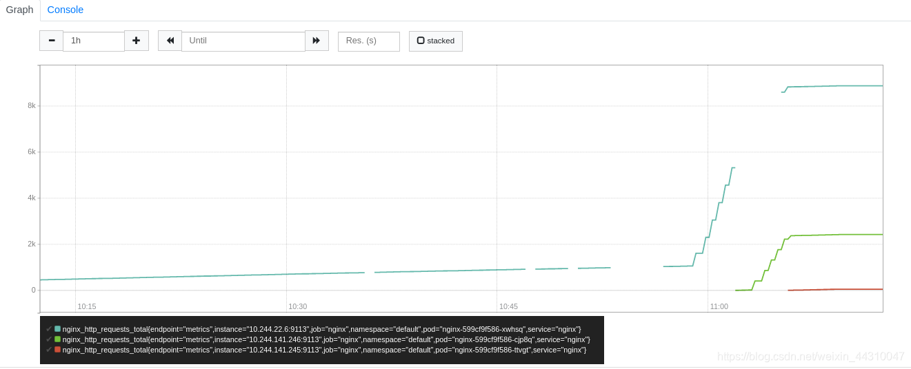Image resolution: width=911 pixels, height=369 pixels.
Task: Switch to the Graph tab
Action: (x=20, y=10)
